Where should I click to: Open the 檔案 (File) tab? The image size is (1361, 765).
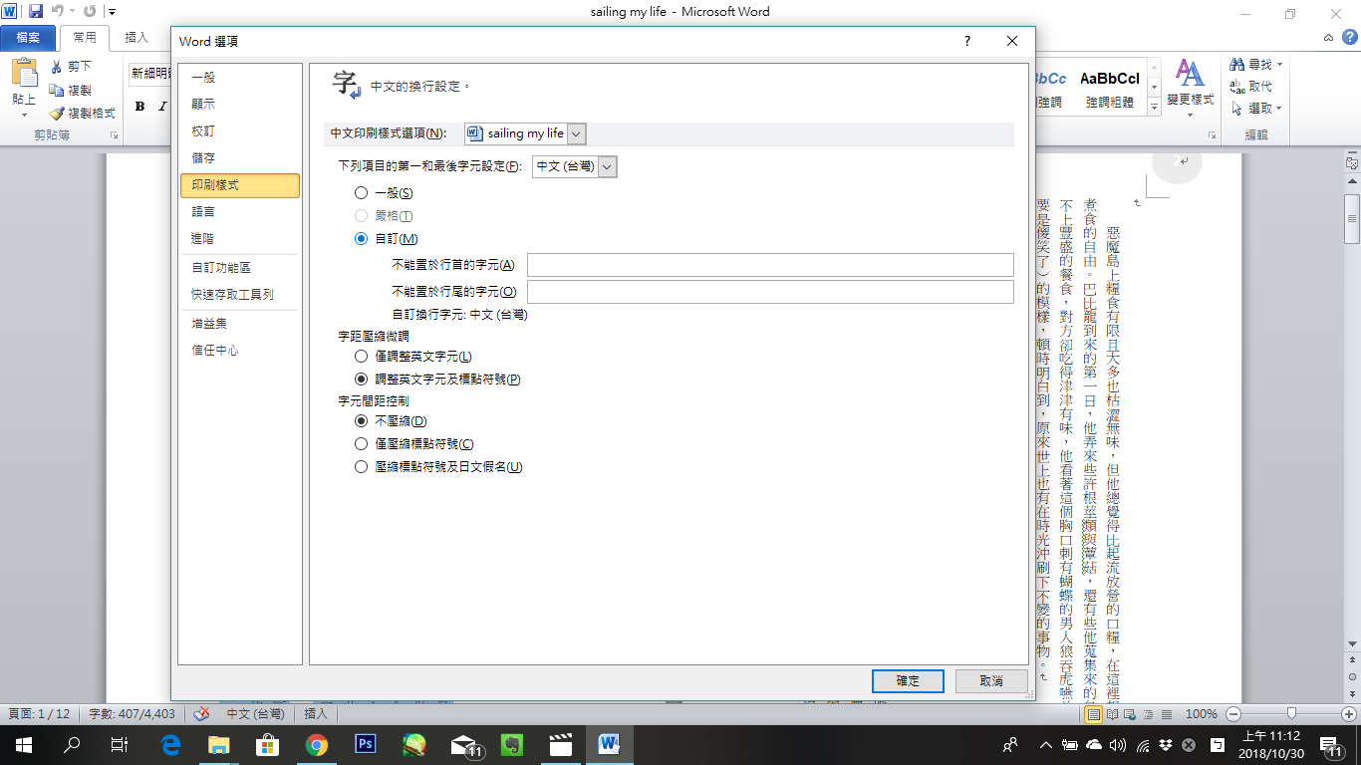pos(28,38)
